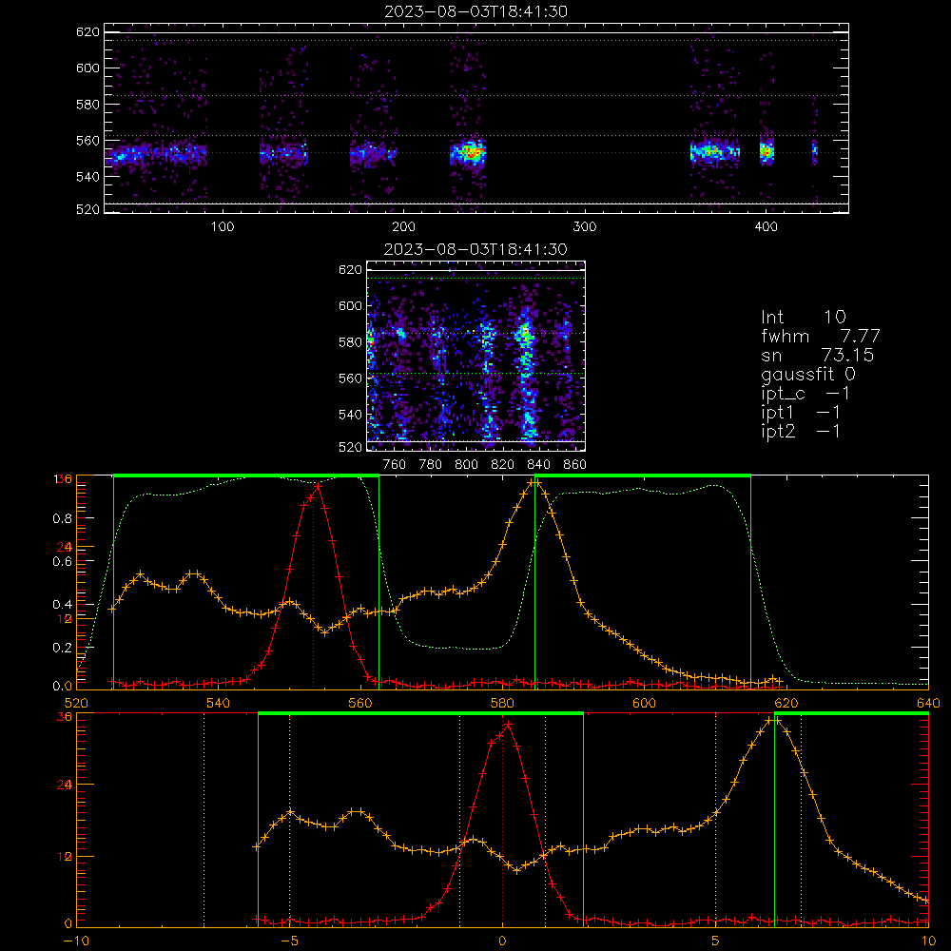
Task: Select the 'ipt1 -1' readout line
Action: (800, 413)
